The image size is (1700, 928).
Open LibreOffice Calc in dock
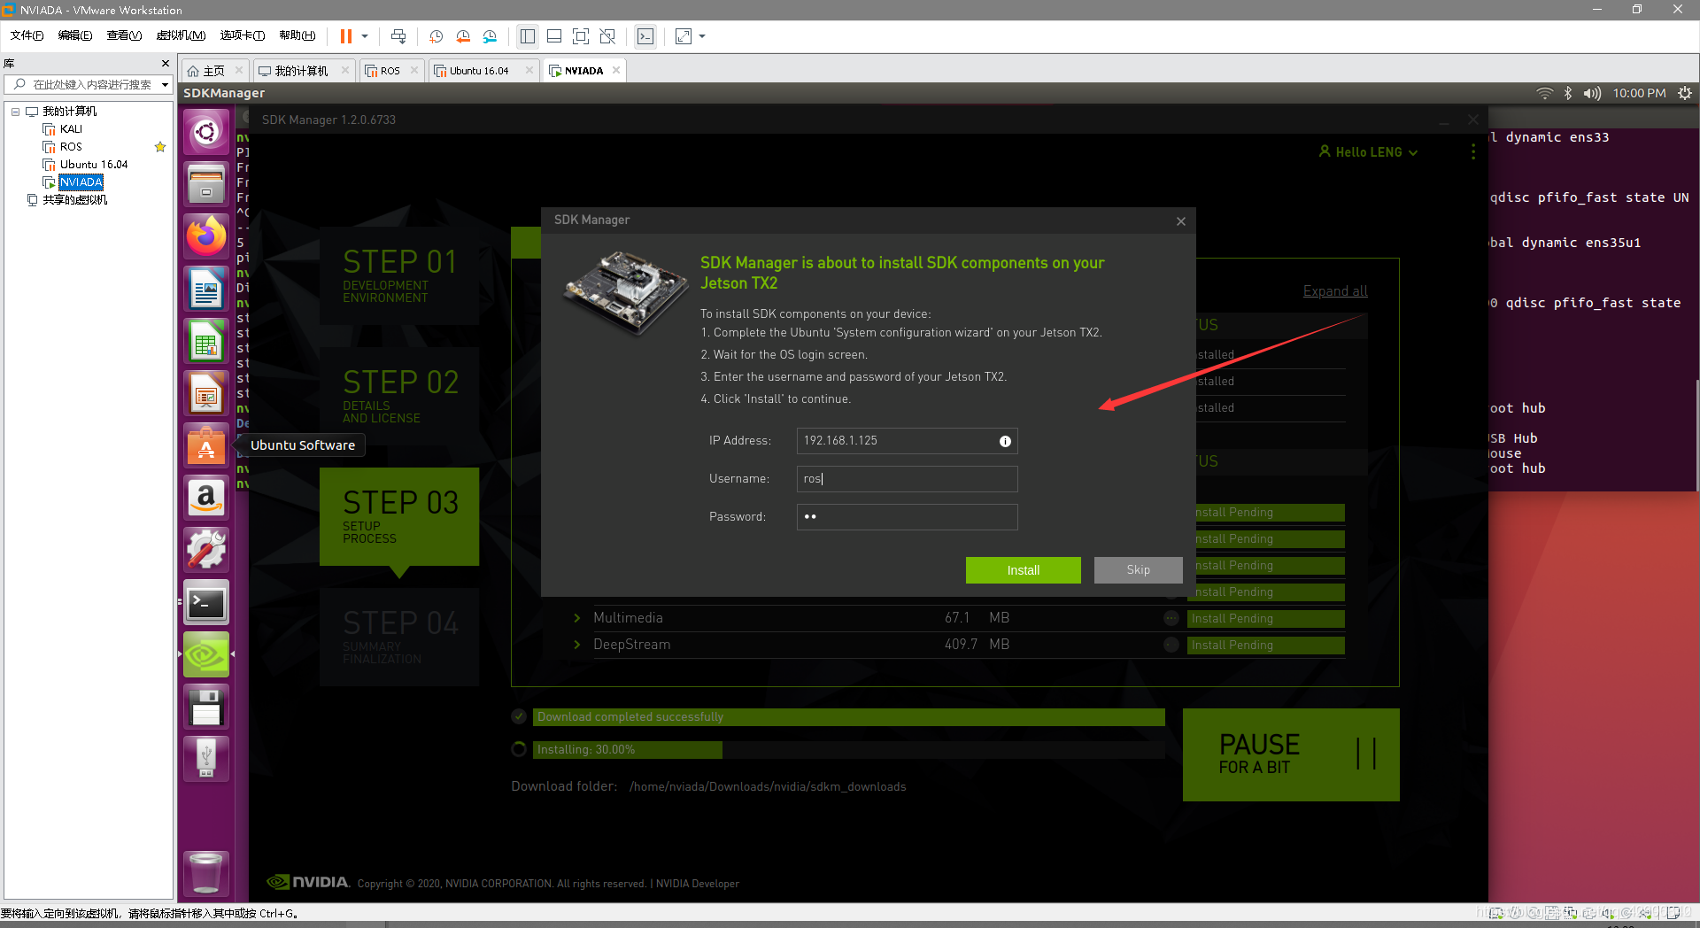pos(206,341)
